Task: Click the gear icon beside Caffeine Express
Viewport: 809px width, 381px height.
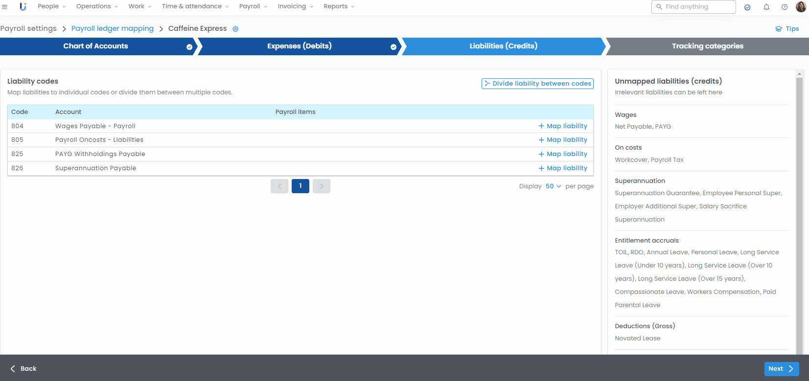Action: point(235,29)
